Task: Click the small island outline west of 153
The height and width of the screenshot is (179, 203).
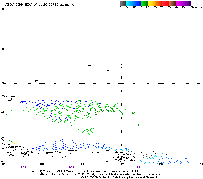Action: pos(37,81)
